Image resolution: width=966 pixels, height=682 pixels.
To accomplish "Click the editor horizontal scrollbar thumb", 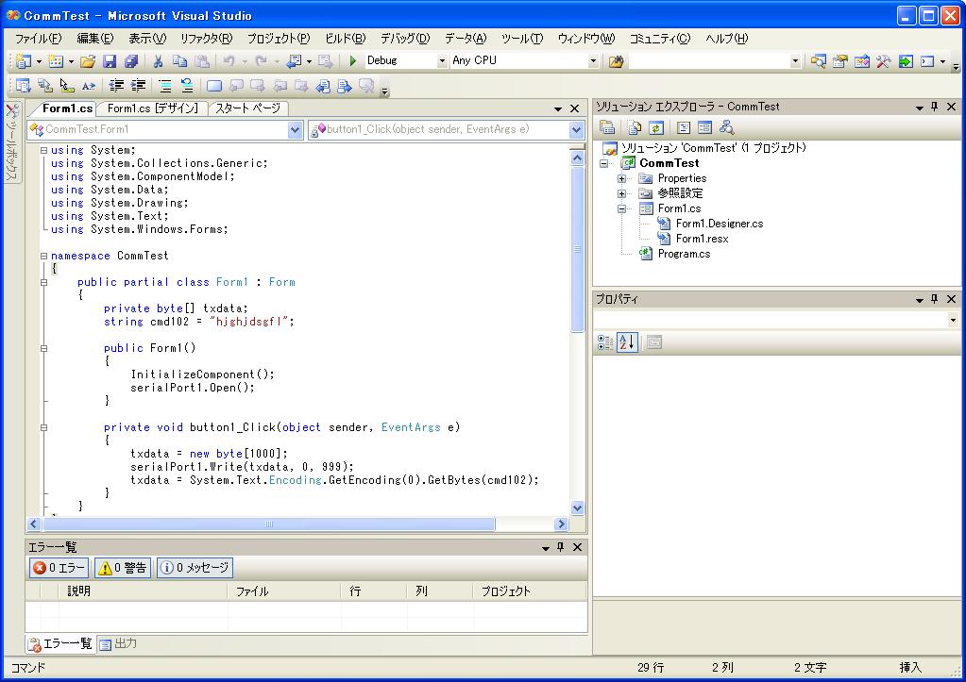I will (268, 524).
